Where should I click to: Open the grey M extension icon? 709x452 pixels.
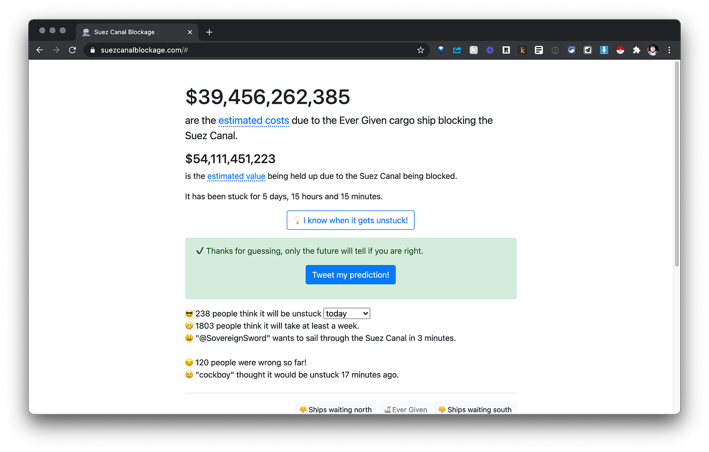pos(473,50)
